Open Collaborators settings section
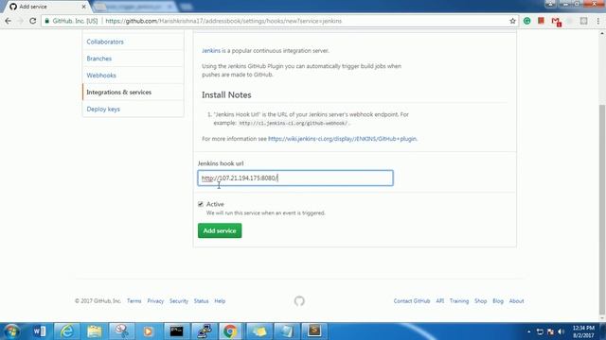The height and width of the screenshot is (340, 606). point(105,42)
